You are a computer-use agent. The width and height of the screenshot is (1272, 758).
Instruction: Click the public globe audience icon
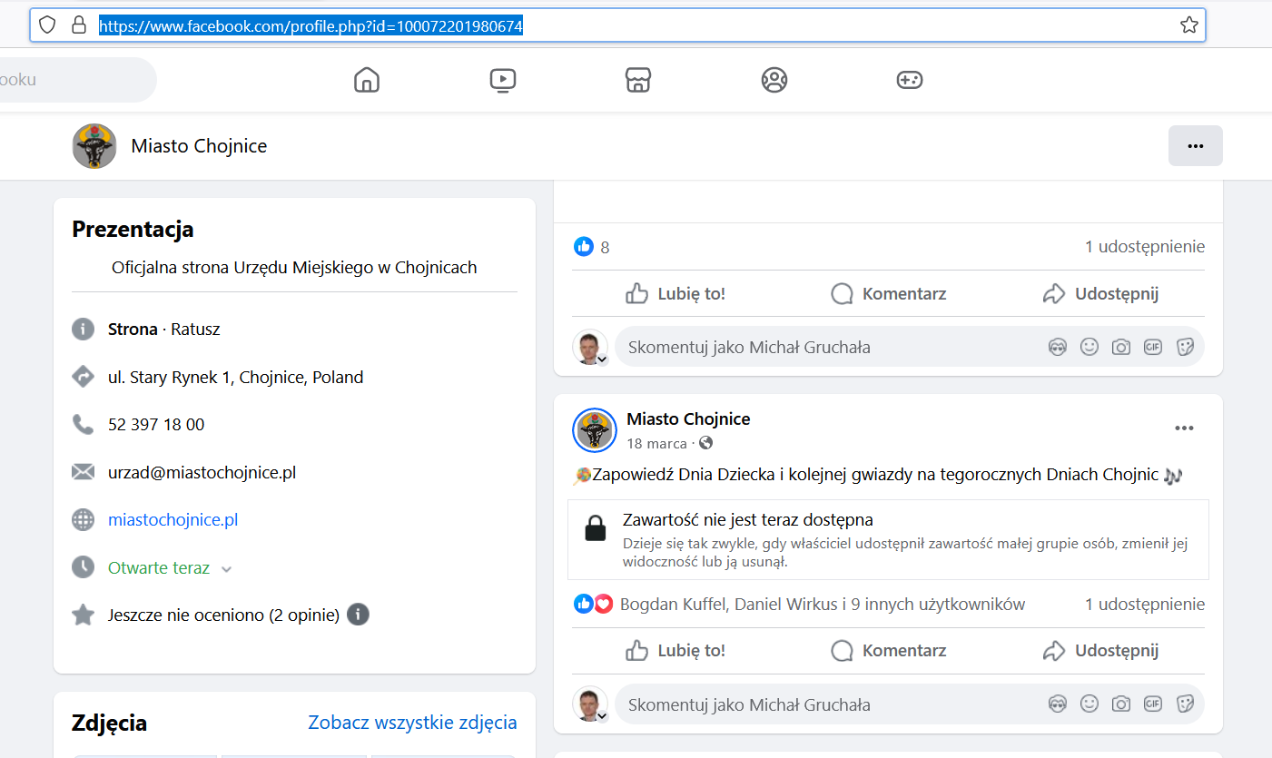point(705,444)
